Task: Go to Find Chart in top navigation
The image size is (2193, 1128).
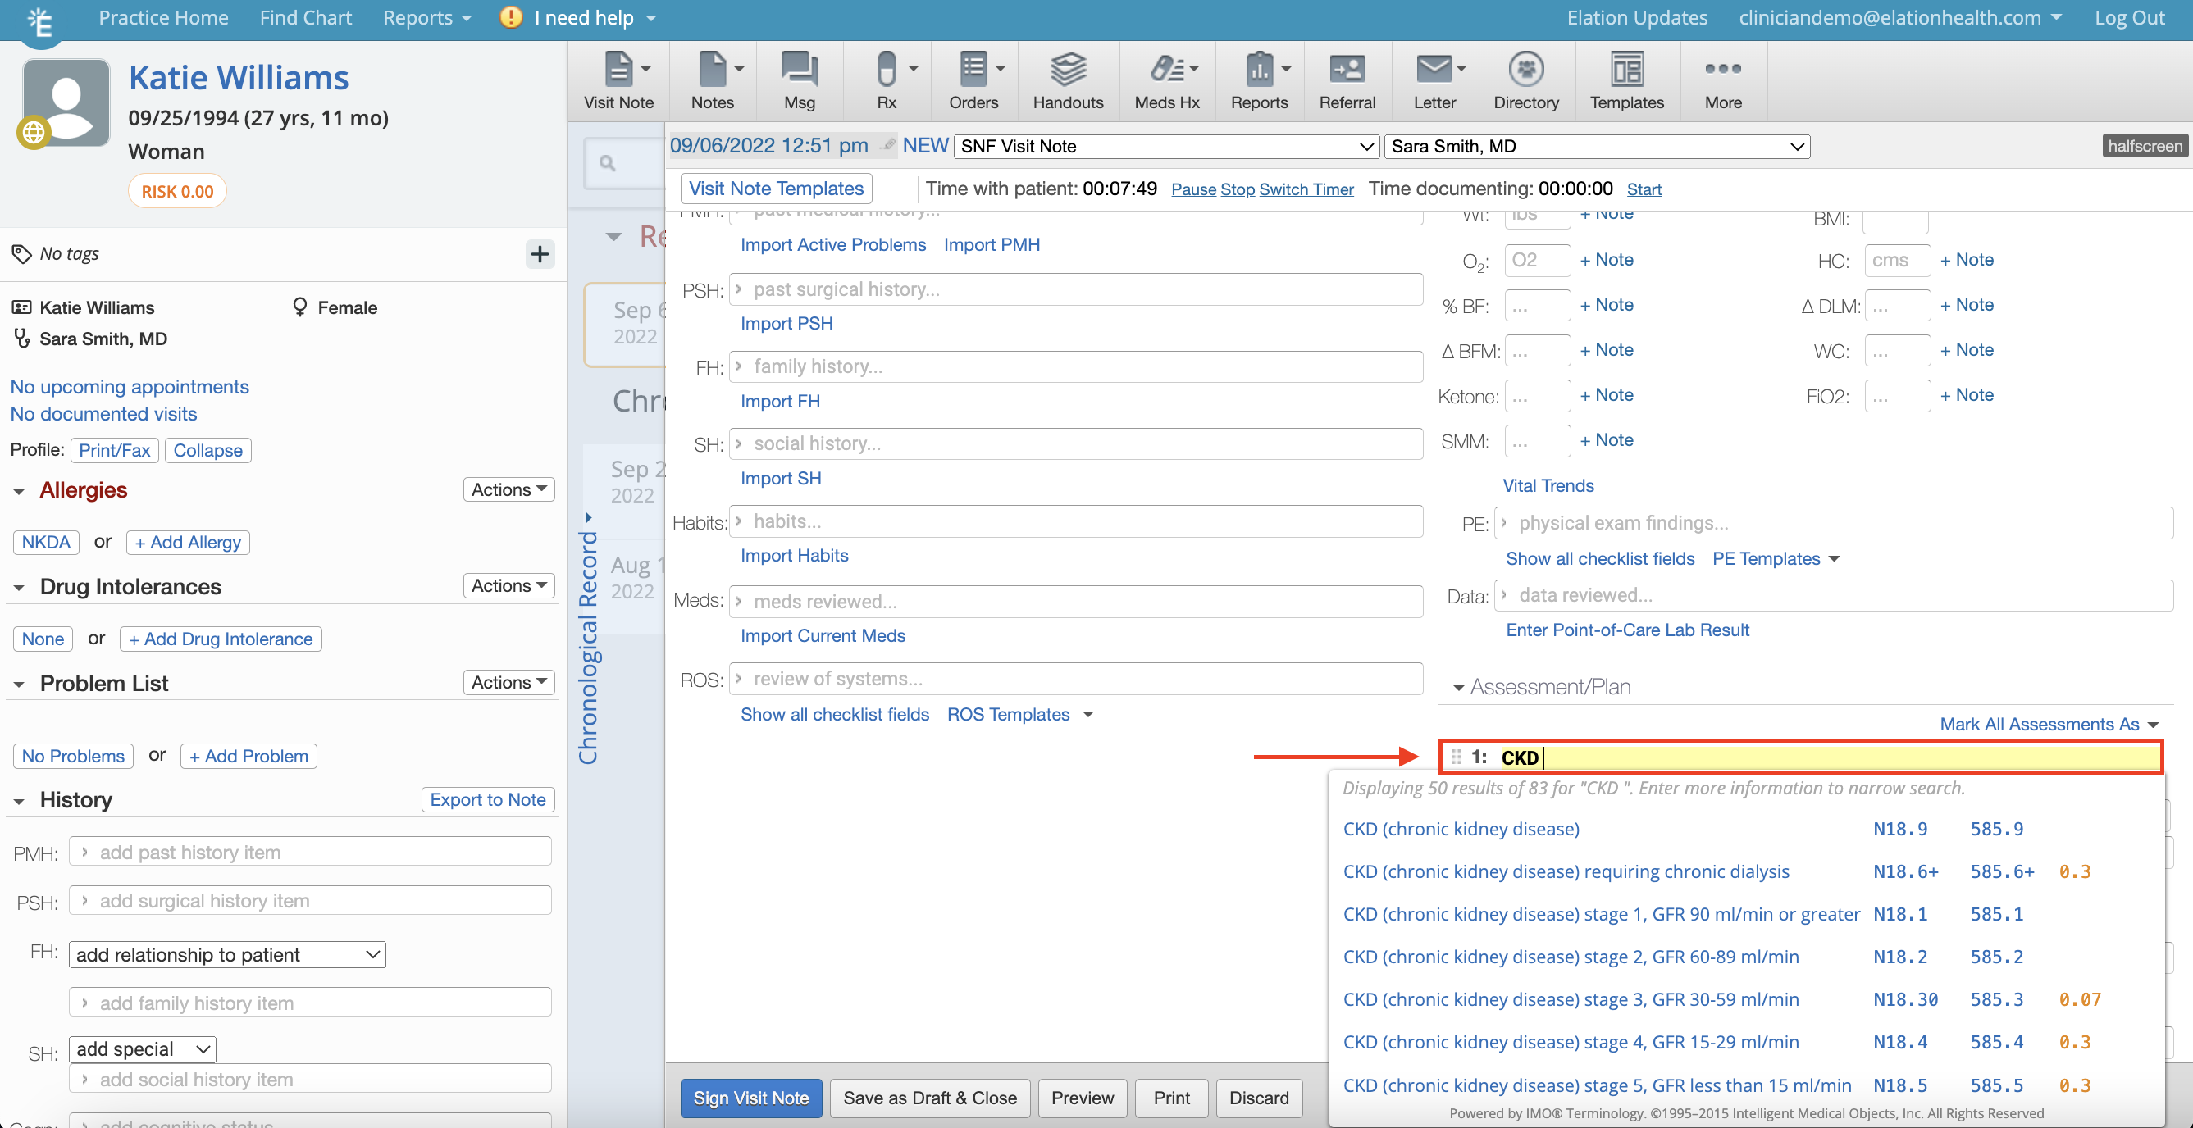Action: [305, 18]
